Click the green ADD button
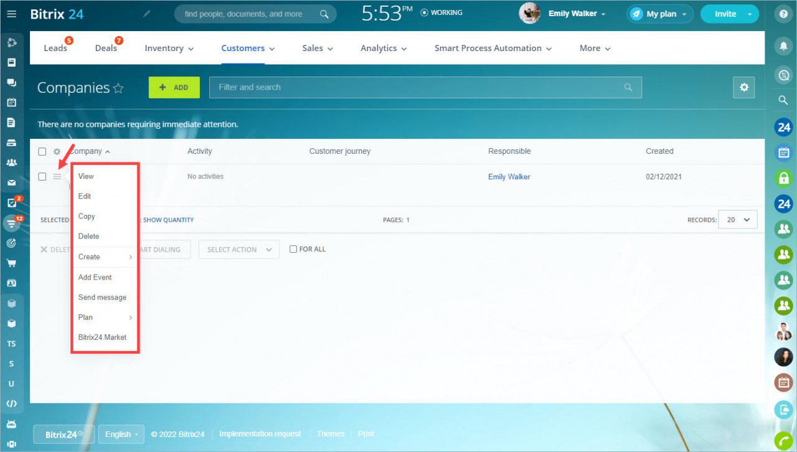The height and width of the screenshot is (452, 797). click(174, 88)
